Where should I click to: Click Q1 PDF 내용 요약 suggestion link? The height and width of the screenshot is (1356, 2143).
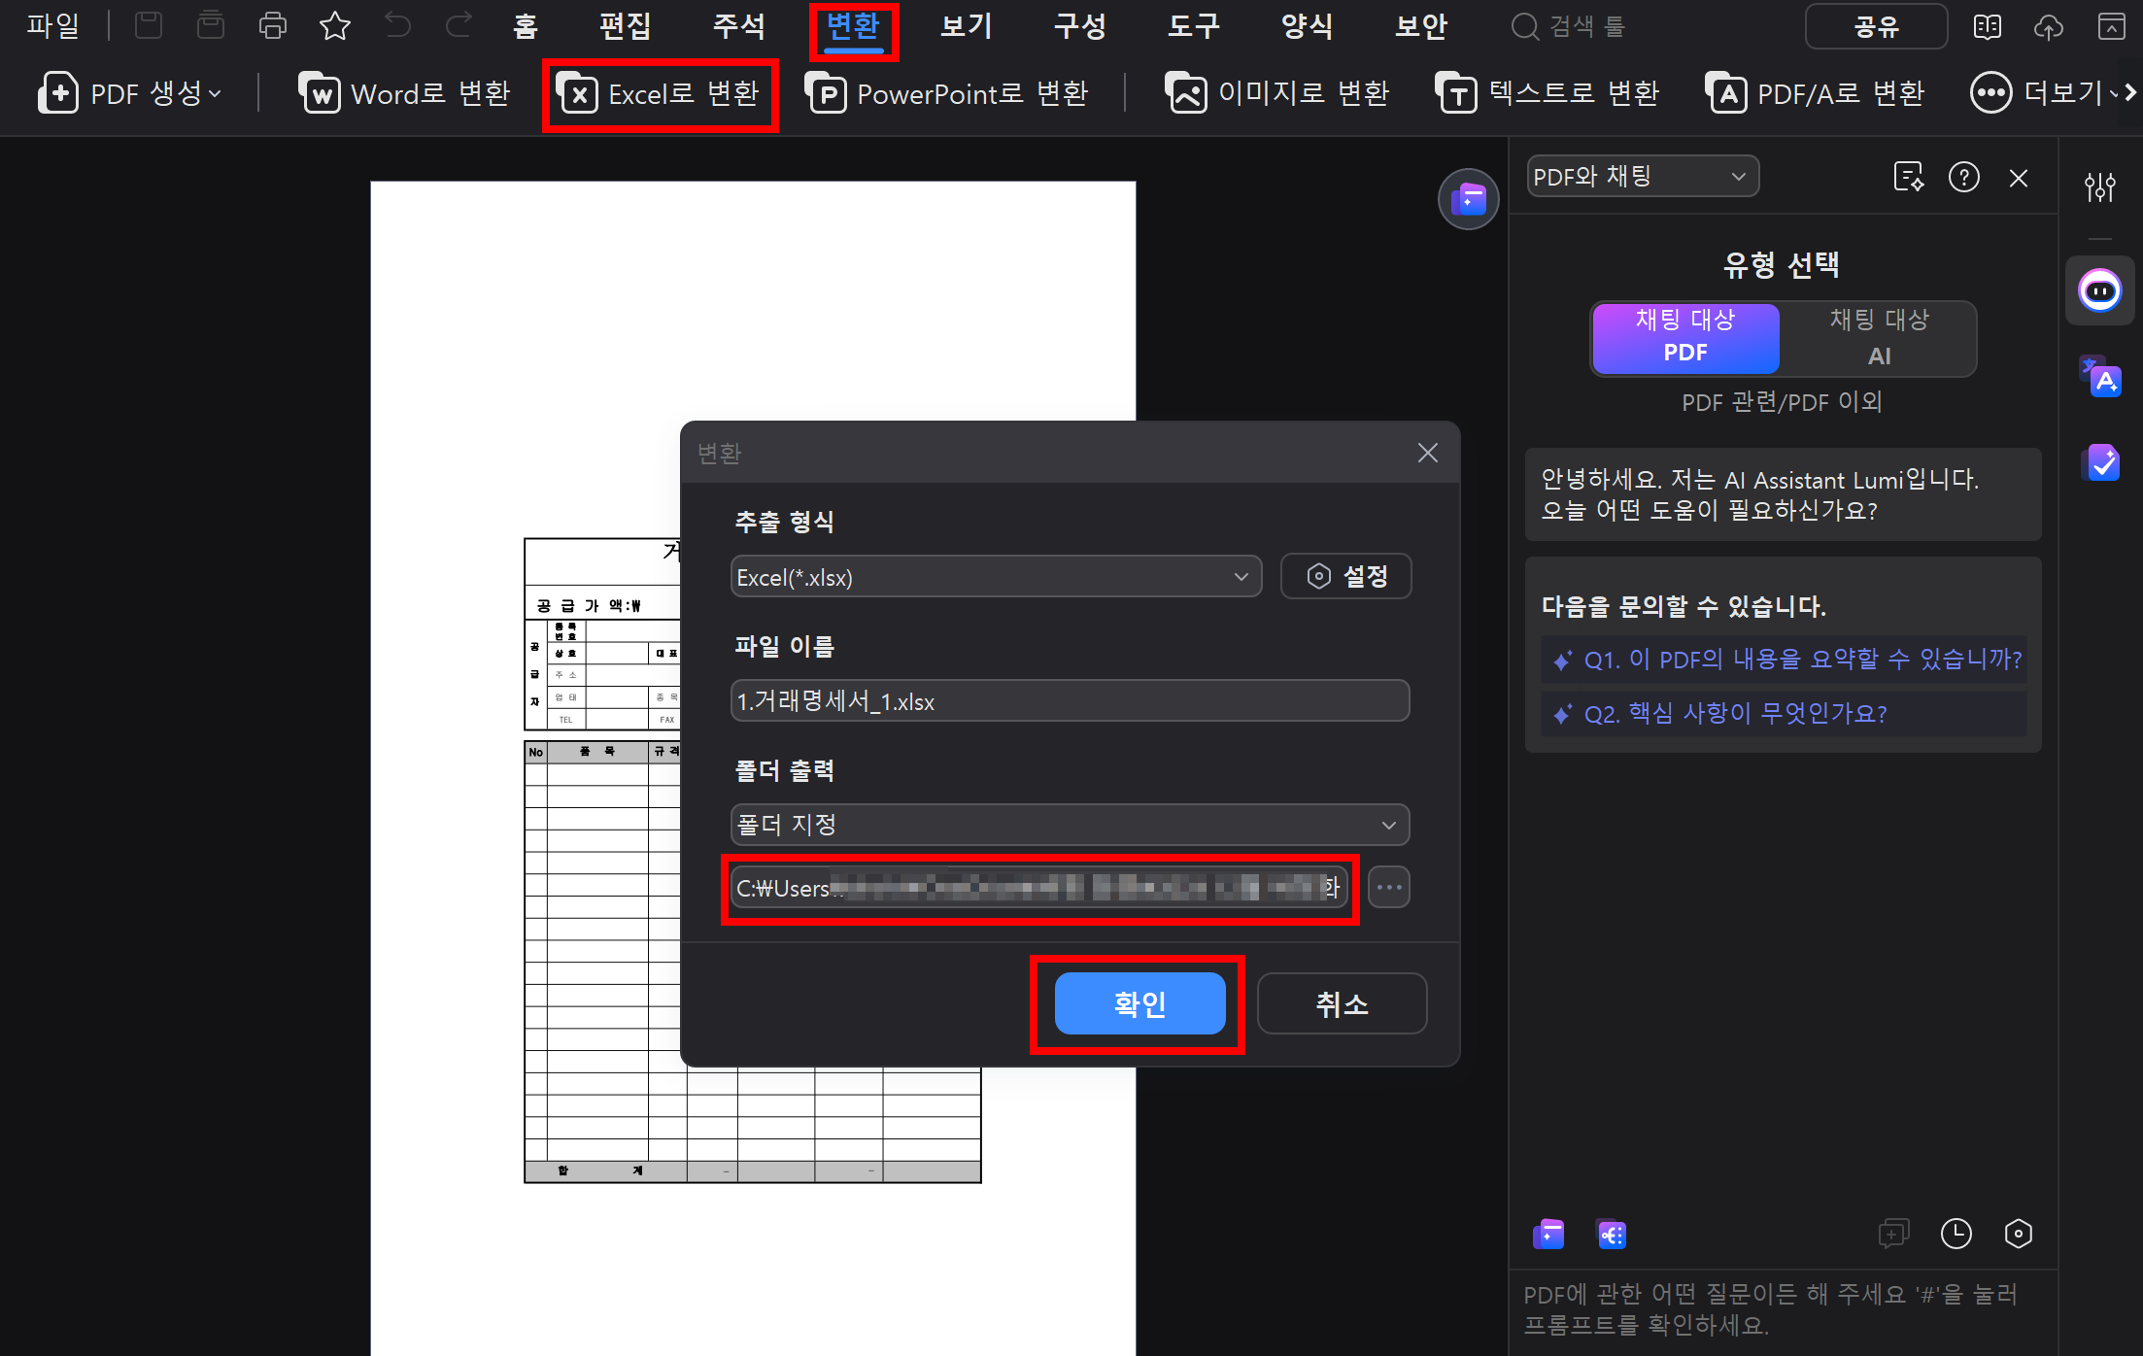pos(1784,660)
